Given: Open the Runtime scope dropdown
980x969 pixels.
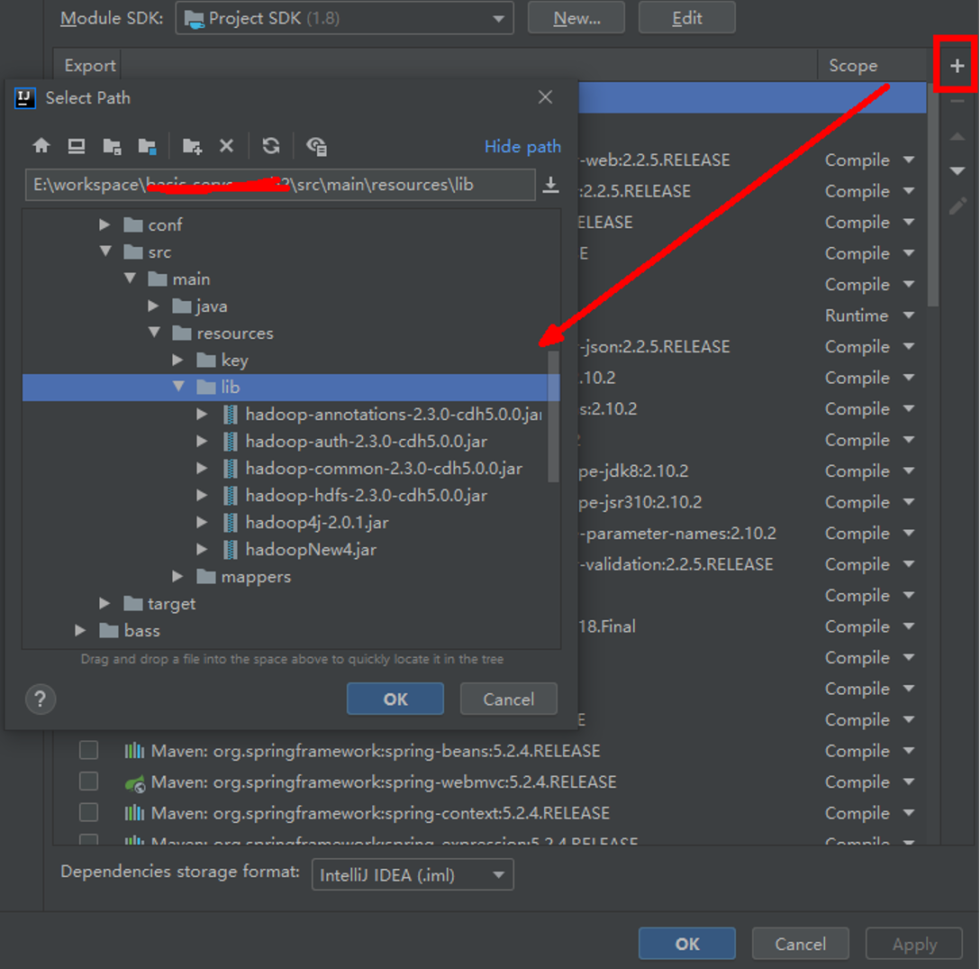Looking at the screenshot, I should point(909,315).
